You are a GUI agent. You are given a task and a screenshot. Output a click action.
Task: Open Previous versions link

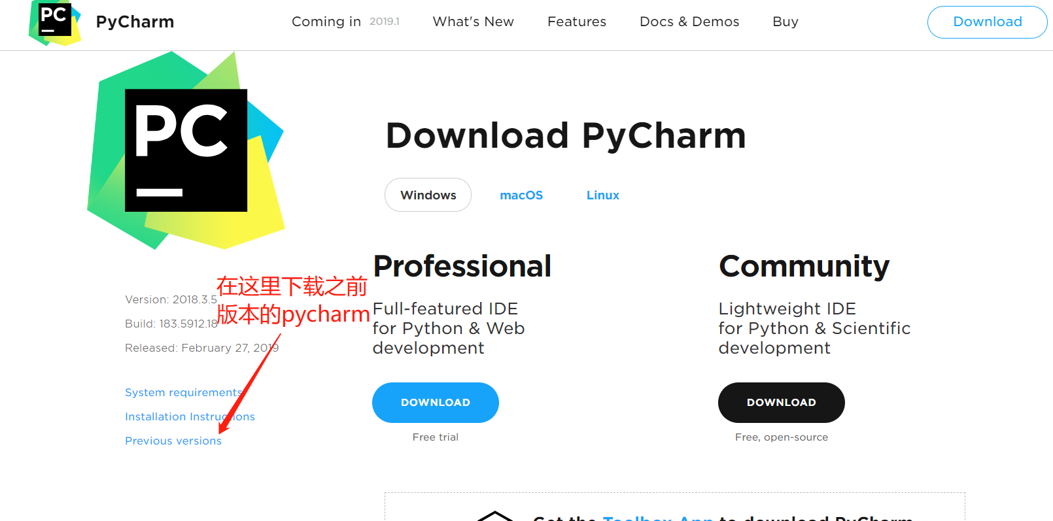tap(173, 441)
